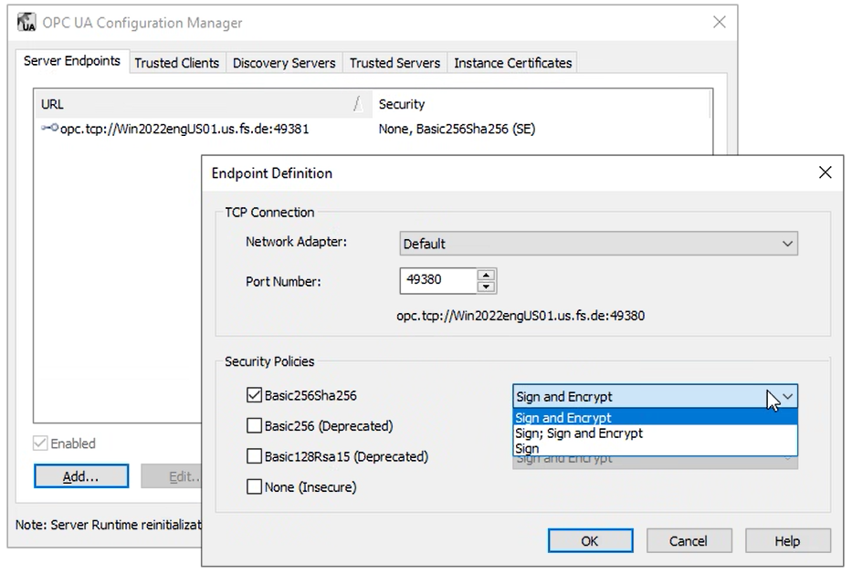Enable the Basic128Rsa15 (Deprecated) checkbox

click(255, 456)
